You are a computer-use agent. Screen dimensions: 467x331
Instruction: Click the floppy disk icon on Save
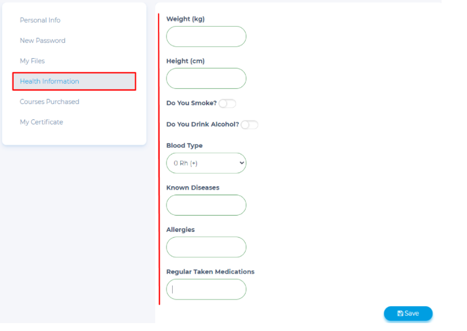(400, 313)
